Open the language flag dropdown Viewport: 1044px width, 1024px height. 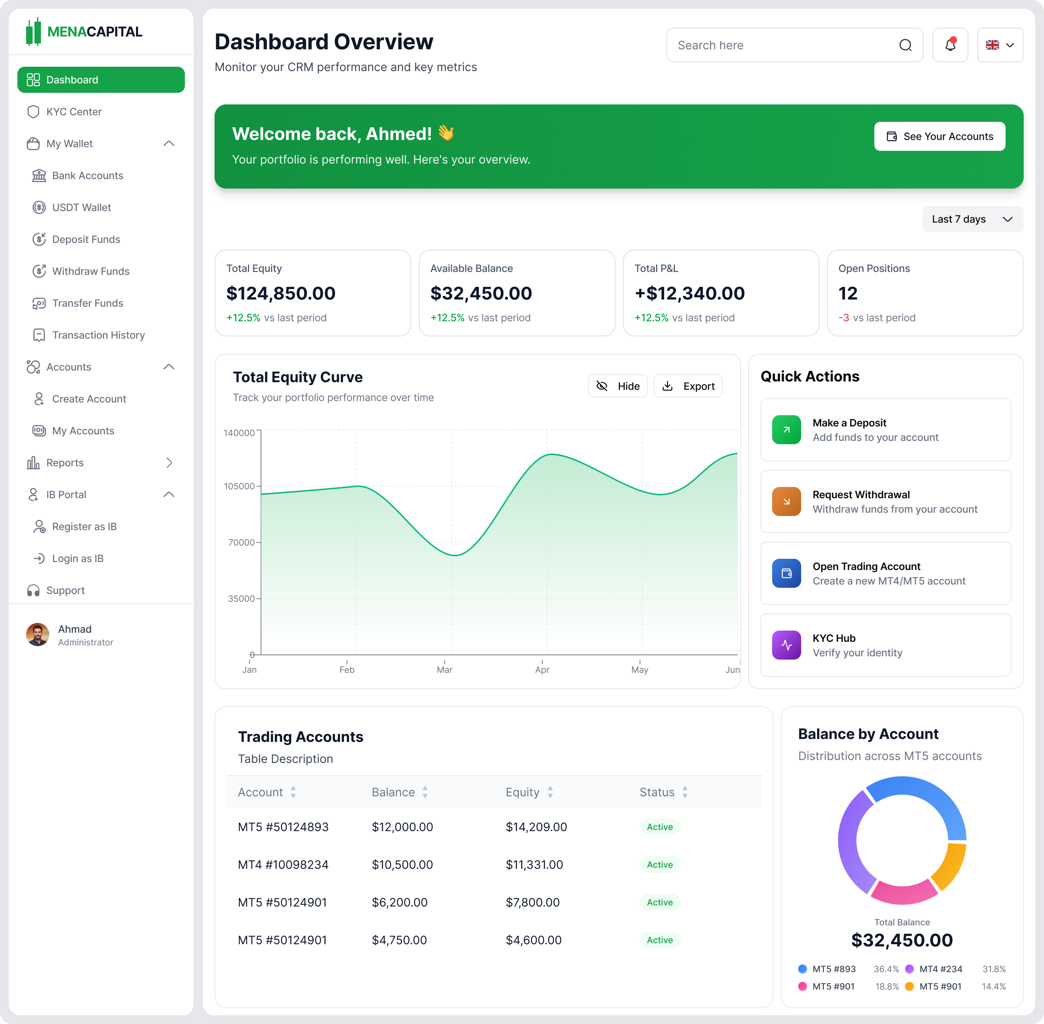click(x=1000, y=45)
